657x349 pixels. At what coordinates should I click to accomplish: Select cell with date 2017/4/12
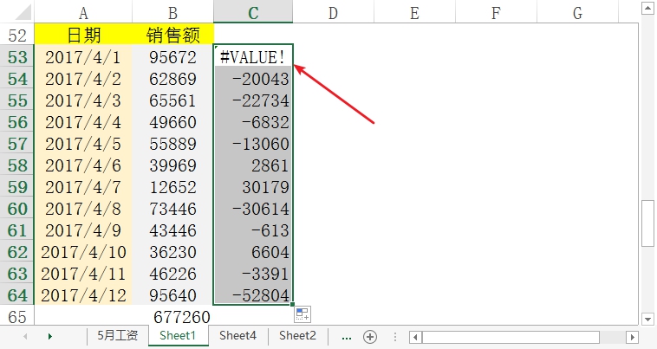83,295
